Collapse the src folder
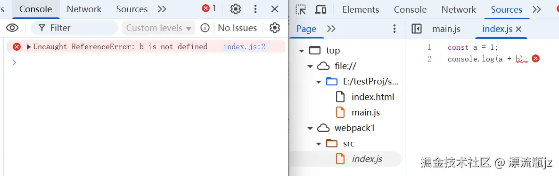This screenshot has width=559, height=176. pos(319,144)
